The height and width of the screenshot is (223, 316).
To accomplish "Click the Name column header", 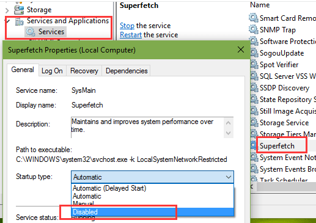I will 260,5.
